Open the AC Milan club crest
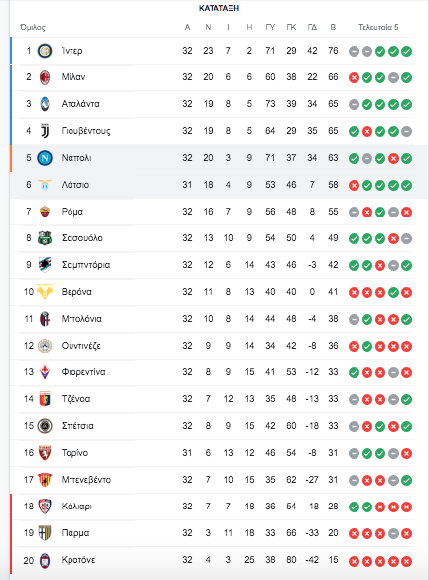The height and width of the screenshot is (580, 429). click(45, 77)
